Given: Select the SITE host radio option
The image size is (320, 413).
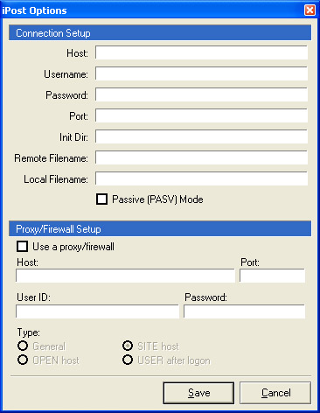Looking at the screenshot, I should (128, 346).
